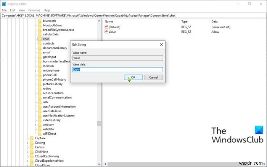
Task: Click the Capture folder icon
Action: click(32, 138)
